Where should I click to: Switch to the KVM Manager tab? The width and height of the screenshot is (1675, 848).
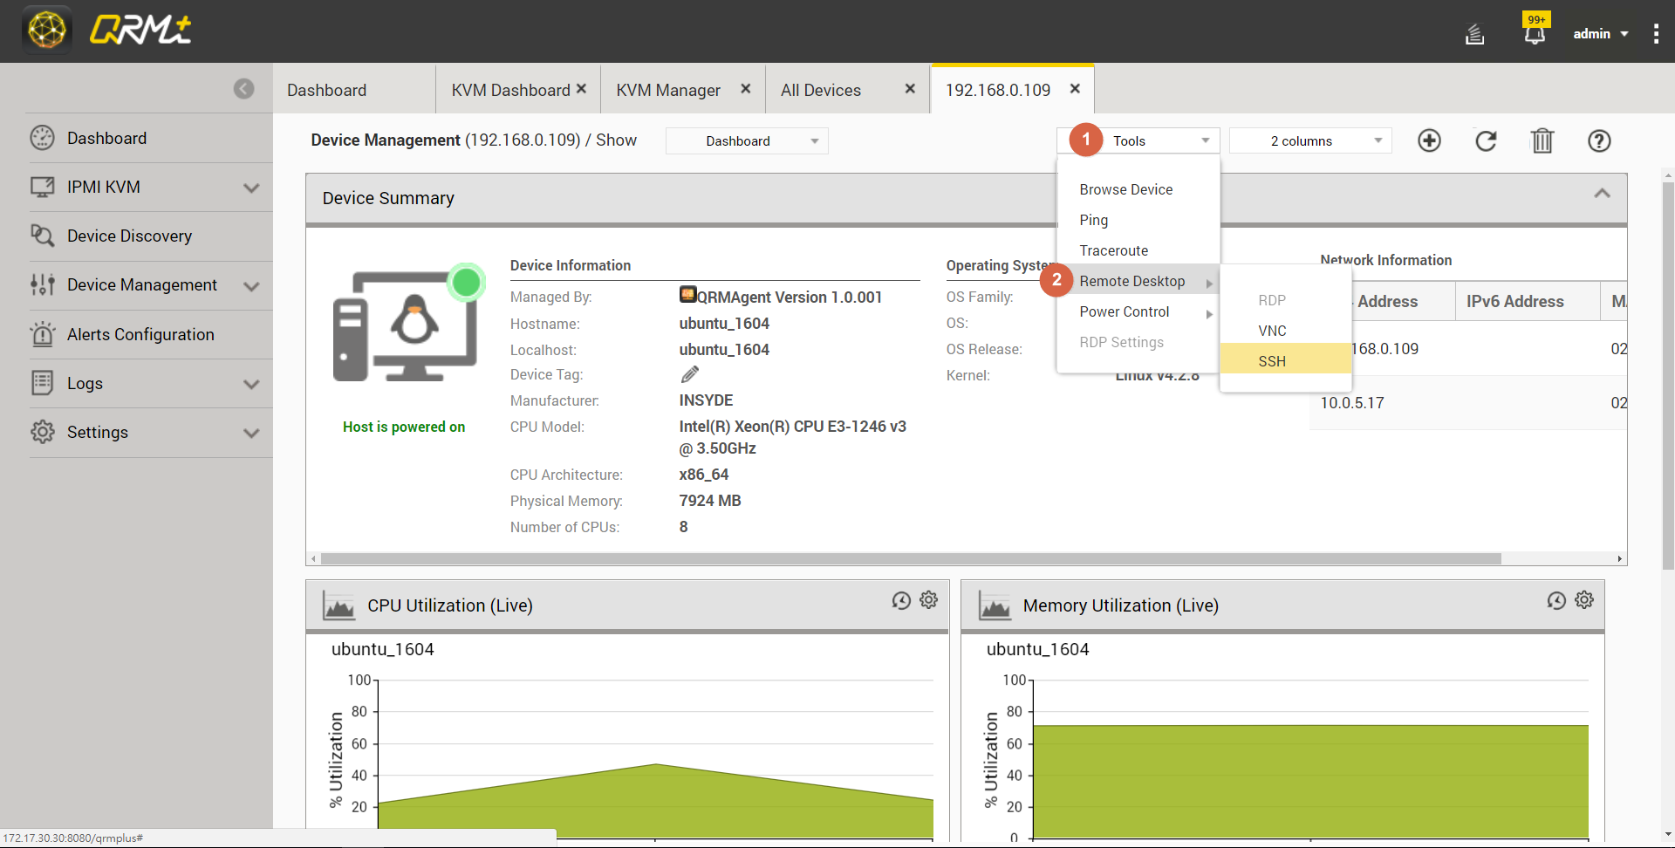(x=668, y=90)
